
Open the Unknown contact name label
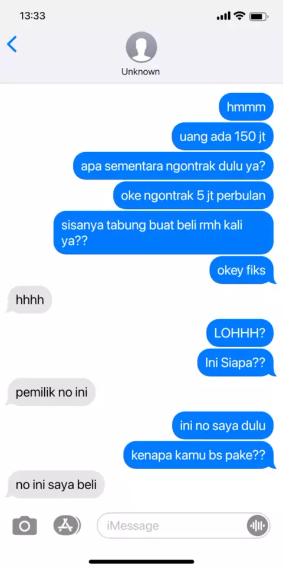(x=140, y=71)
